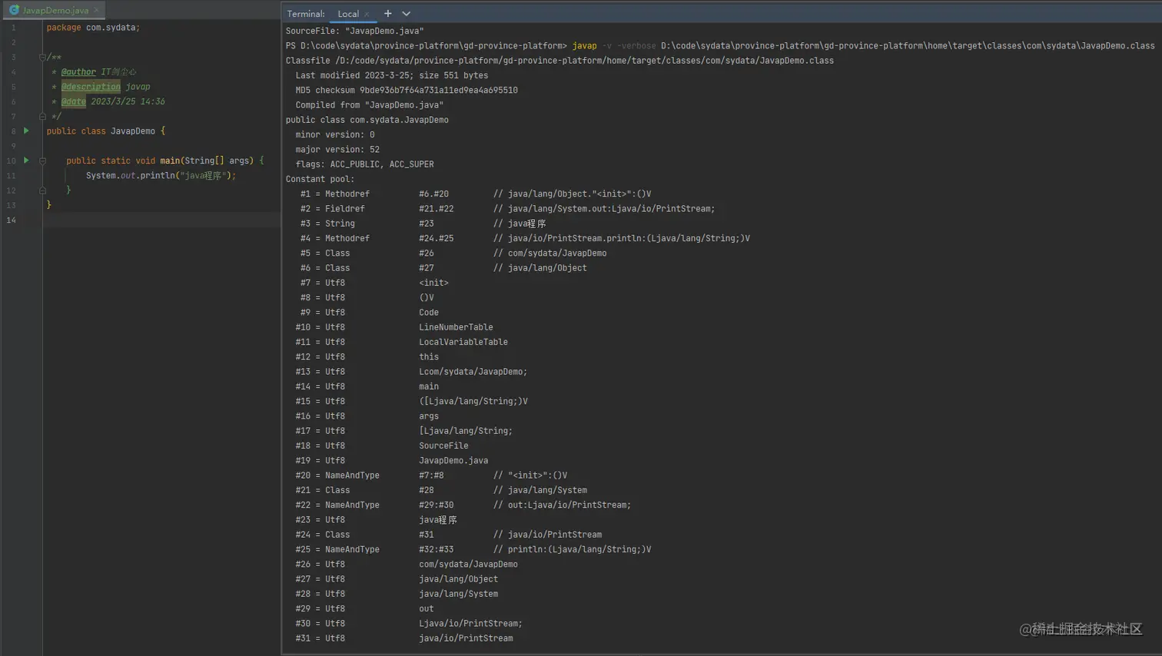Click the Java class icon on JavapDemo.java tab
The width and height of the screenshot is (1162, 656).
point(14,10)
